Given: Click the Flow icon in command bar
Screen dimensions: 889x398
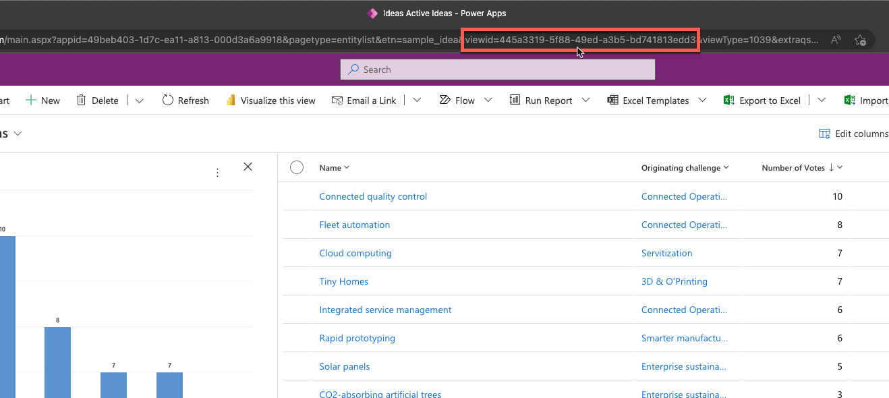Looking at the screenshot, I should tap(444, 101).
